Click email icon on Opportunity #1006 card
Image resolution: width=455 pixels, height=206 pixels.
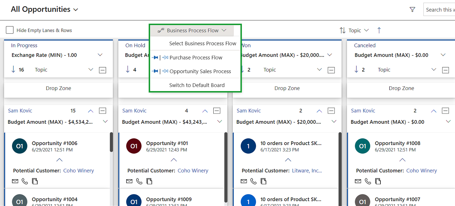(15, 182)
